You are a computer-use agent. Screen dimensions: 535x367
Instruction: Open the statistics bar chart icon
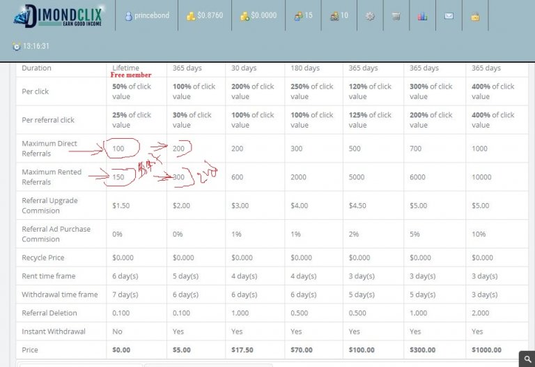(x=422, y=16)
